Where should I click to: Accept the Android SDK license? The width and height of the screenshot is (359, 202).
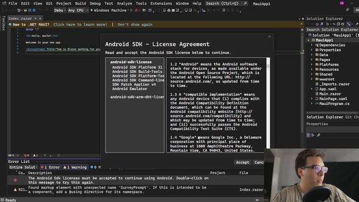tap(242, 162)
